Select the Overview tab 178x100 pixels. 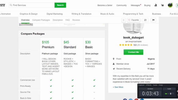coord(25,20)
